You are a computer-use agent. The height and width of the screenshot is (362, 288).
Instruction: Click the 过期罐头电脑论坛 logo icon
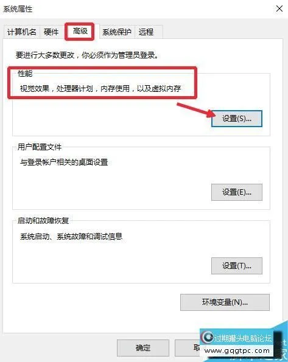click(x=207, y=338)
